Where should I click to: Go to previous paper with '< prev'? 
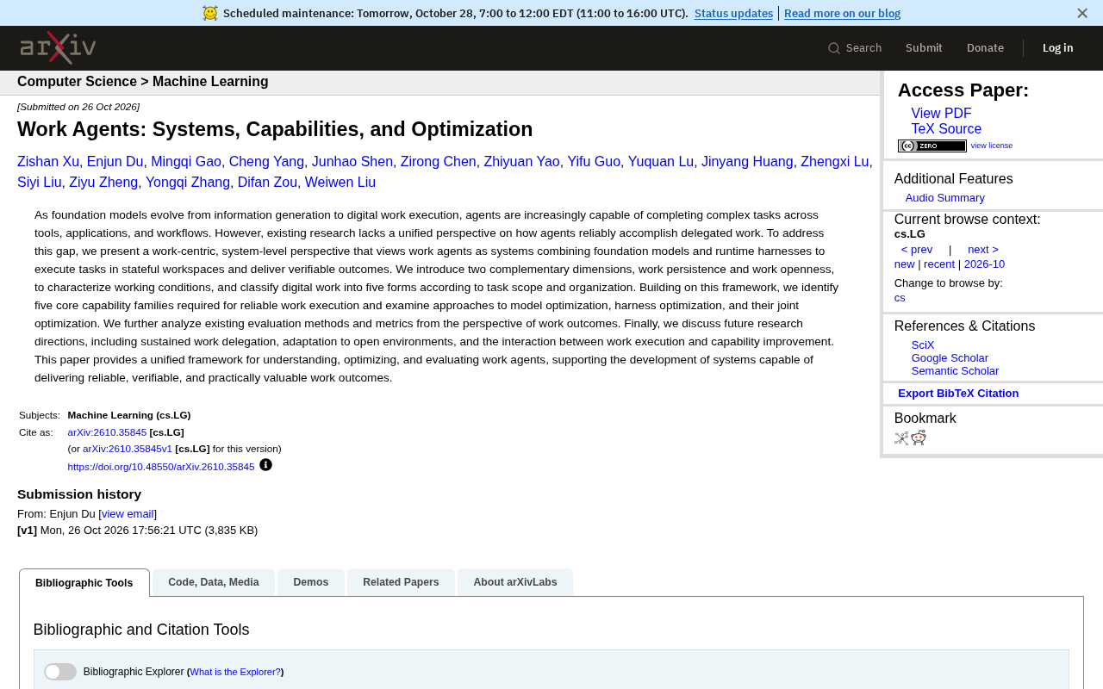pyautogui.click(x=917, y=250)
